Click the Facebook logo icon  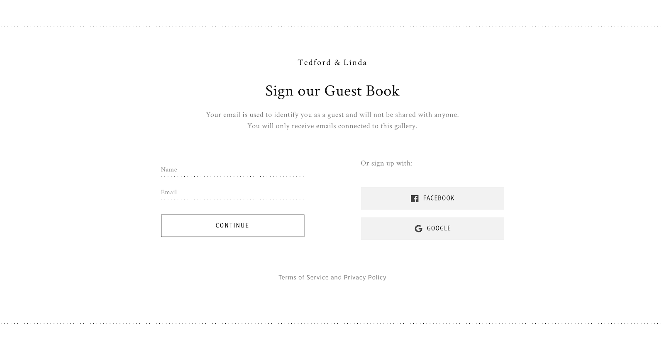click(x=415, y=198)
